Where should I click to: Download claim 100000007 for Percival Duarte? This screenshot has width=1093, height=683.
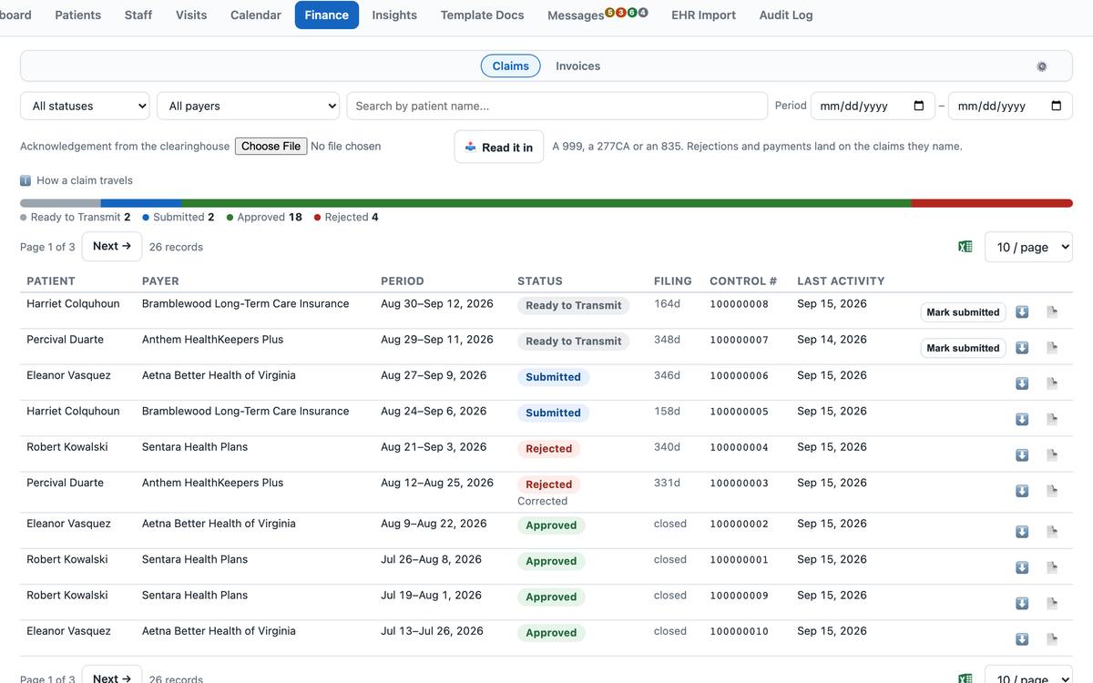click(x=1022, y=348)
